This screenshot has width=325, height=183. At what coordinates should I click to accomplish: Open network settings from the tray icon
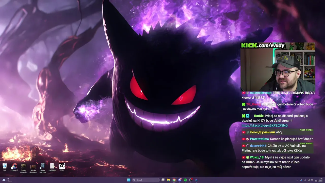[309, 180]
